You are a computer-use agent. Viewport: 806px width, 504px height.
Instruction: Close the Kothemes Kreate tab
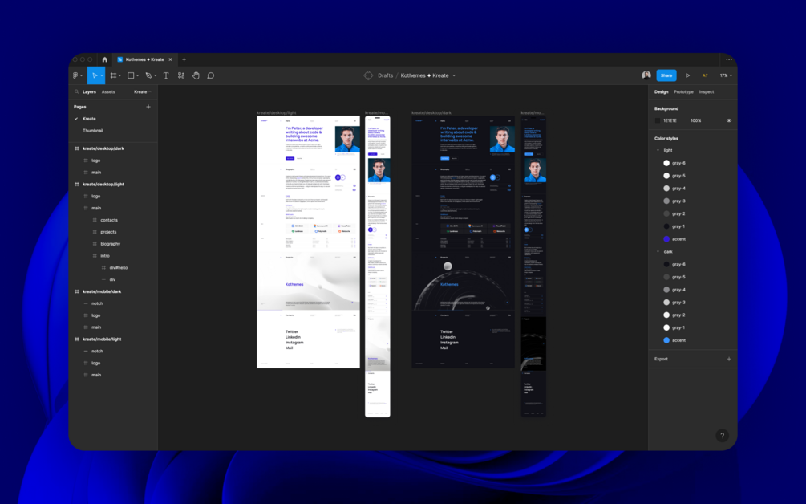[170, 59]
